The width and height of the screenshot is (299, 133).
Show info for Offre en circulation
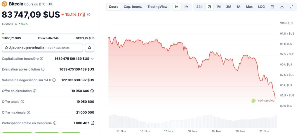[35, 91]
